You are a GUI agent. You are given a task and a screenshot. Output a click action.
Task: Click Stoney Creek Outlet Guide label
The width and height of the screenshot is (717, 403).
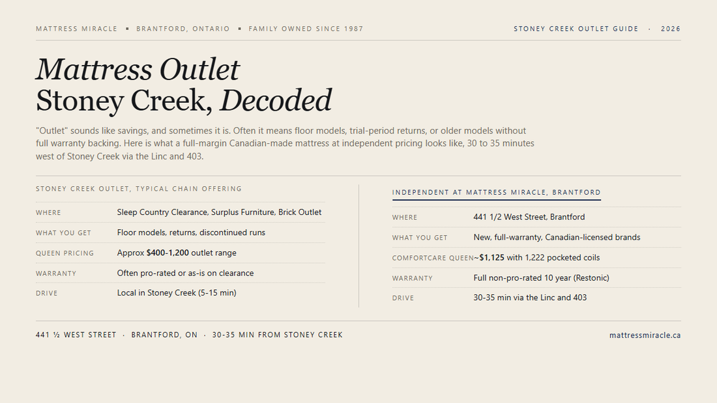coord(576,29)
